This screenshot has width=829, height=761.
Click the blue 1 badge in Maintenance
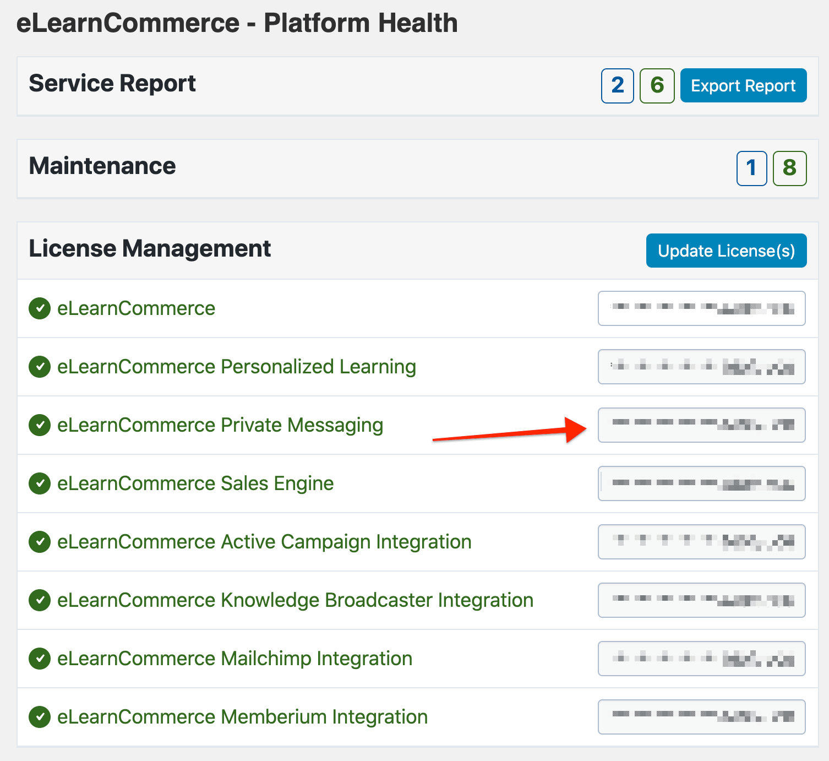(751, 168)
